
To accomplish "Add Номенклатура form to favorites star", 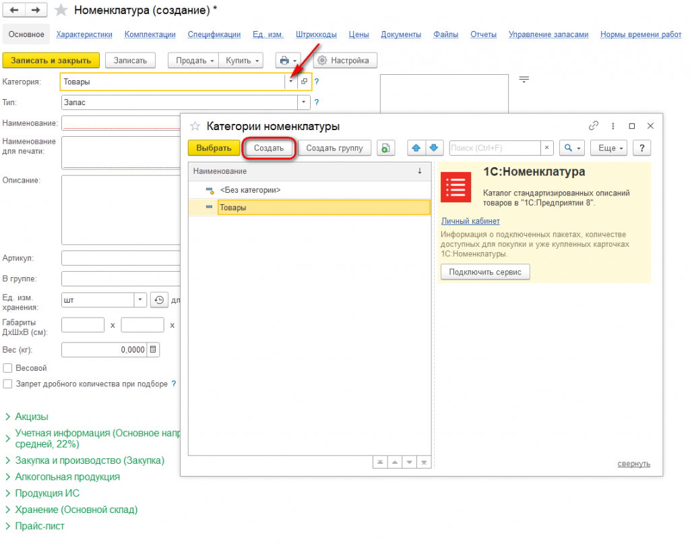I will [61, 10].
